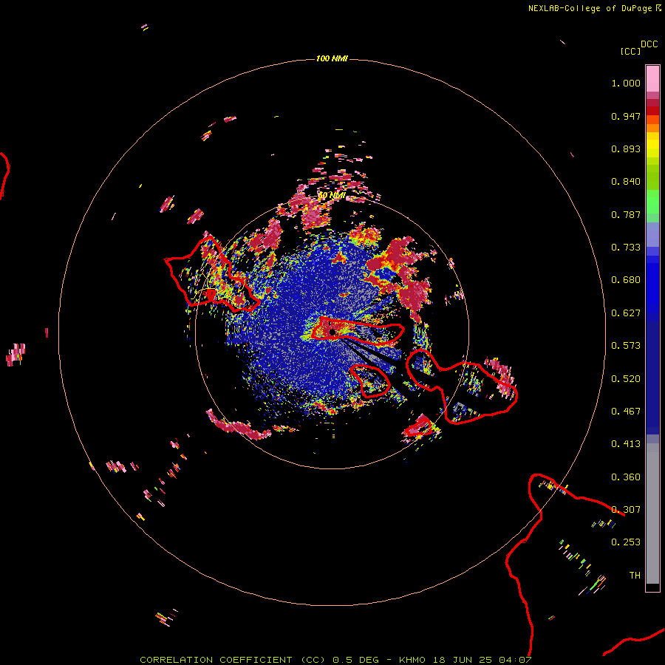
Task: Click the 0.573 legend value
Action: click(x=626, y=346)
